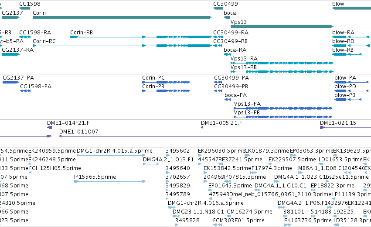Open the CG1598-PA protein label
371x227 pixels.
[x=36, y=87]
